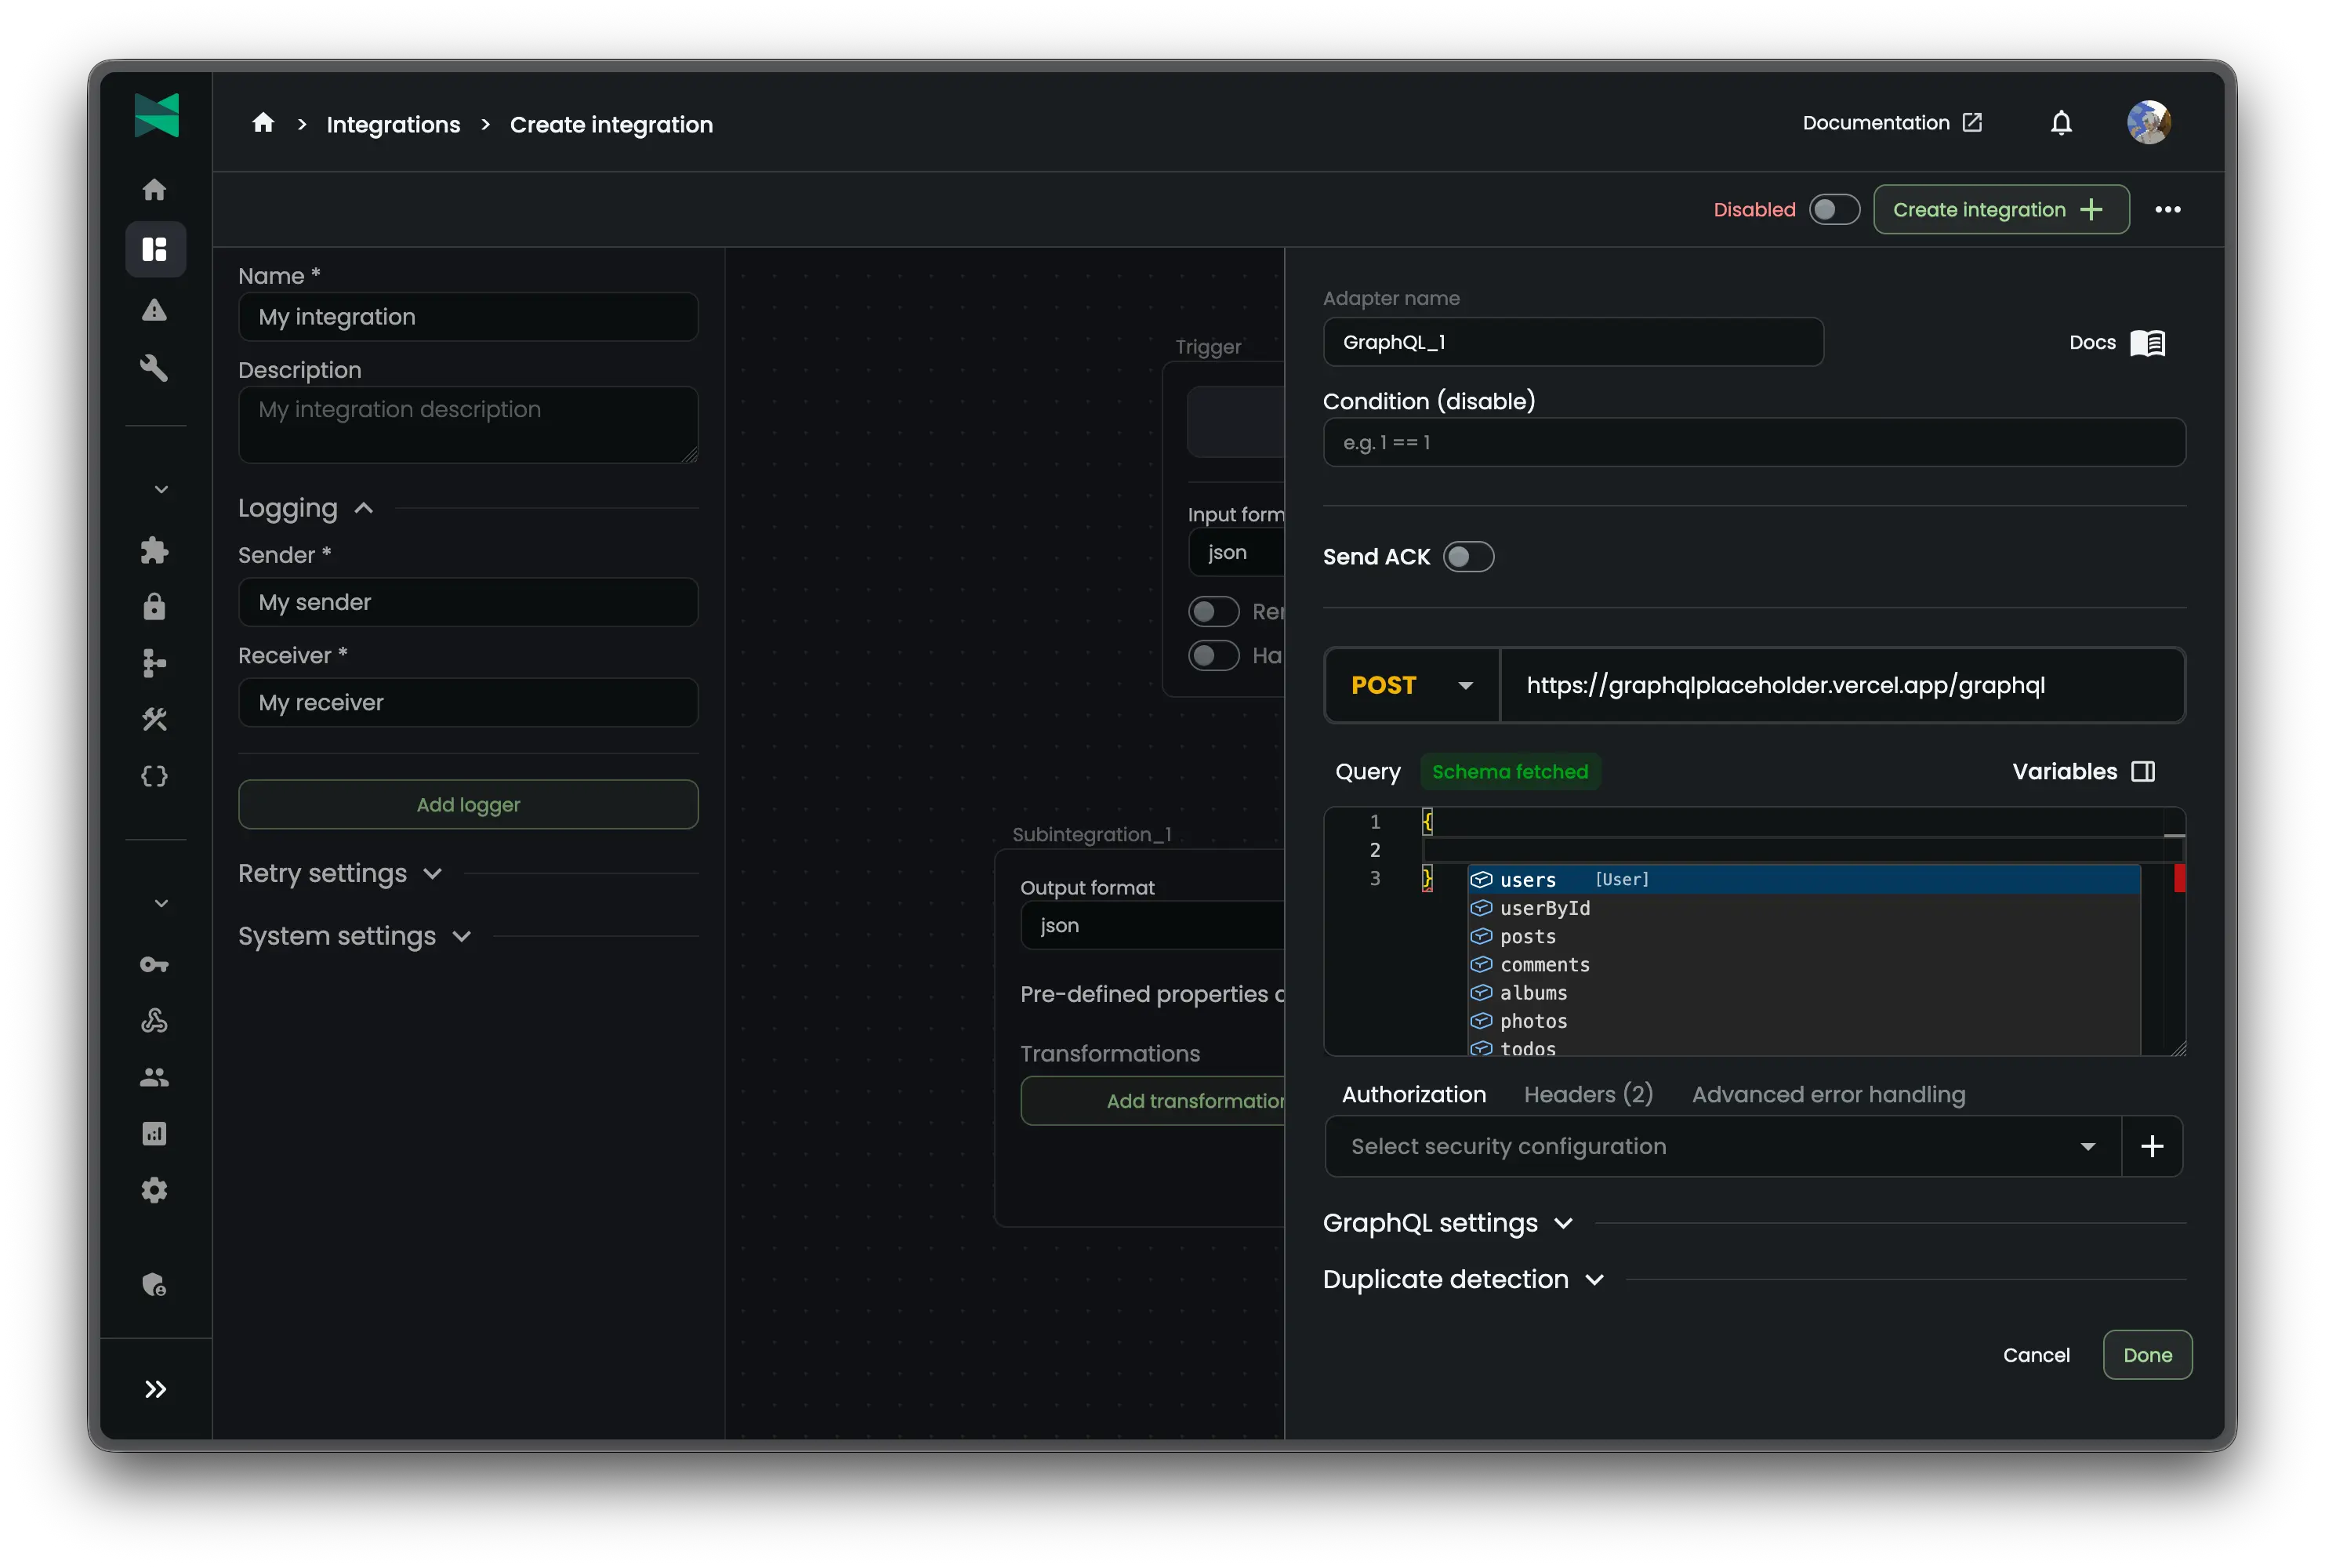Viewport: 2325px width, 1568px height.
Task: Open the notifications bell
Action: tap(2061, 123)
